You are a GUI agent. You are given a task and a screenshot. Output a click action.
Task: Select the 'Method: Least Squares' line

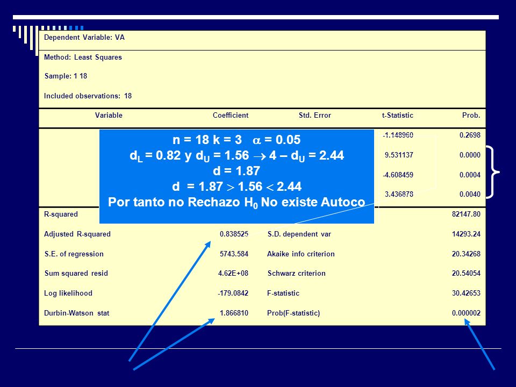click(83, 58)
